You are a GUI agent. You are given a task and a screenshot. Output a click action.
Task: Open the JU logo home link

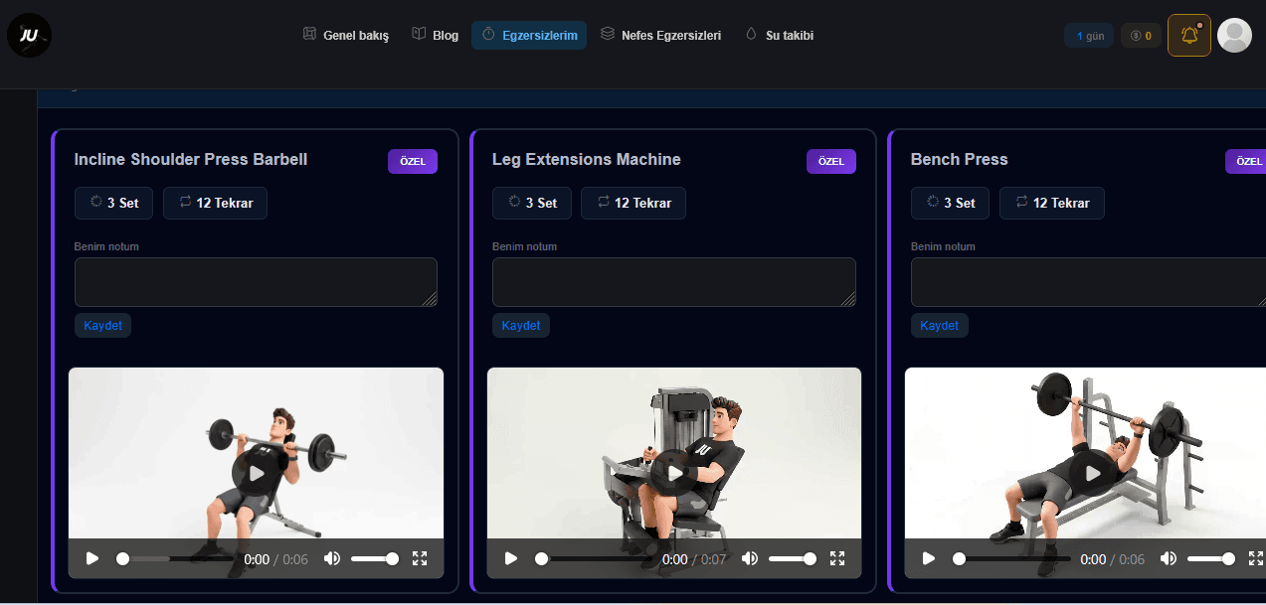pos(29,36)
